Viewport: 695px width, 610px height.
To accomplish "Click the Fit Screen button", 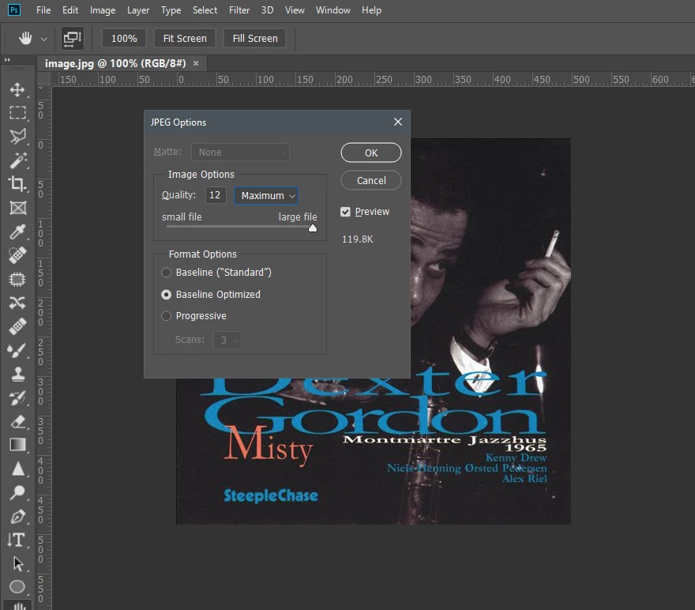I will point(185,38).
